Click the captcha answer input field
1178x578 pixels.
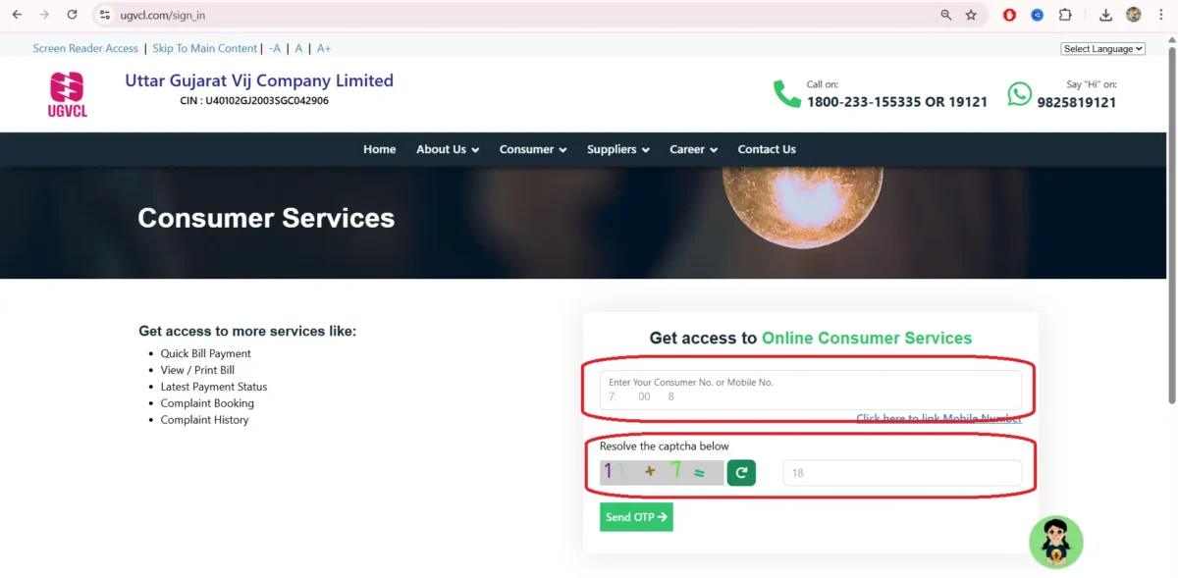900,472
